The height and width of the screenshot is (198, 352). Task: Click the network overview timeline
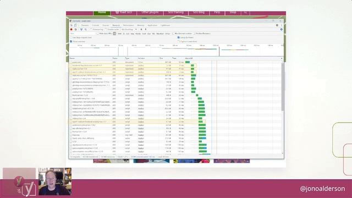pos(176,50)
